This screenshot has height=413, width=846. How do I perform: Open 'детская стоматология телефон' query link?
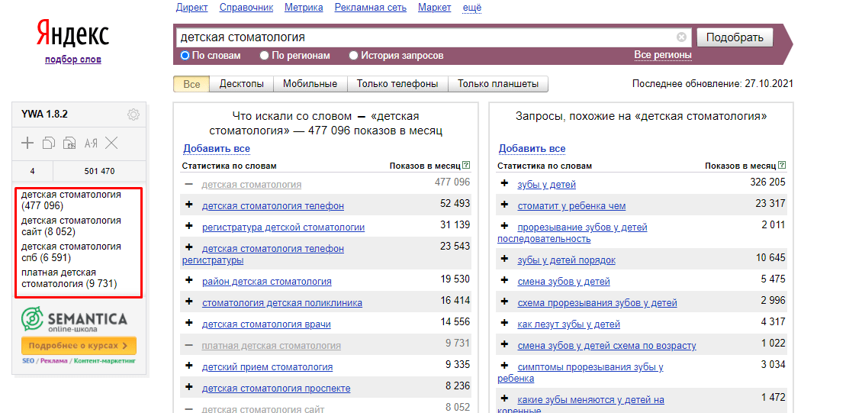tap(273, 205)
